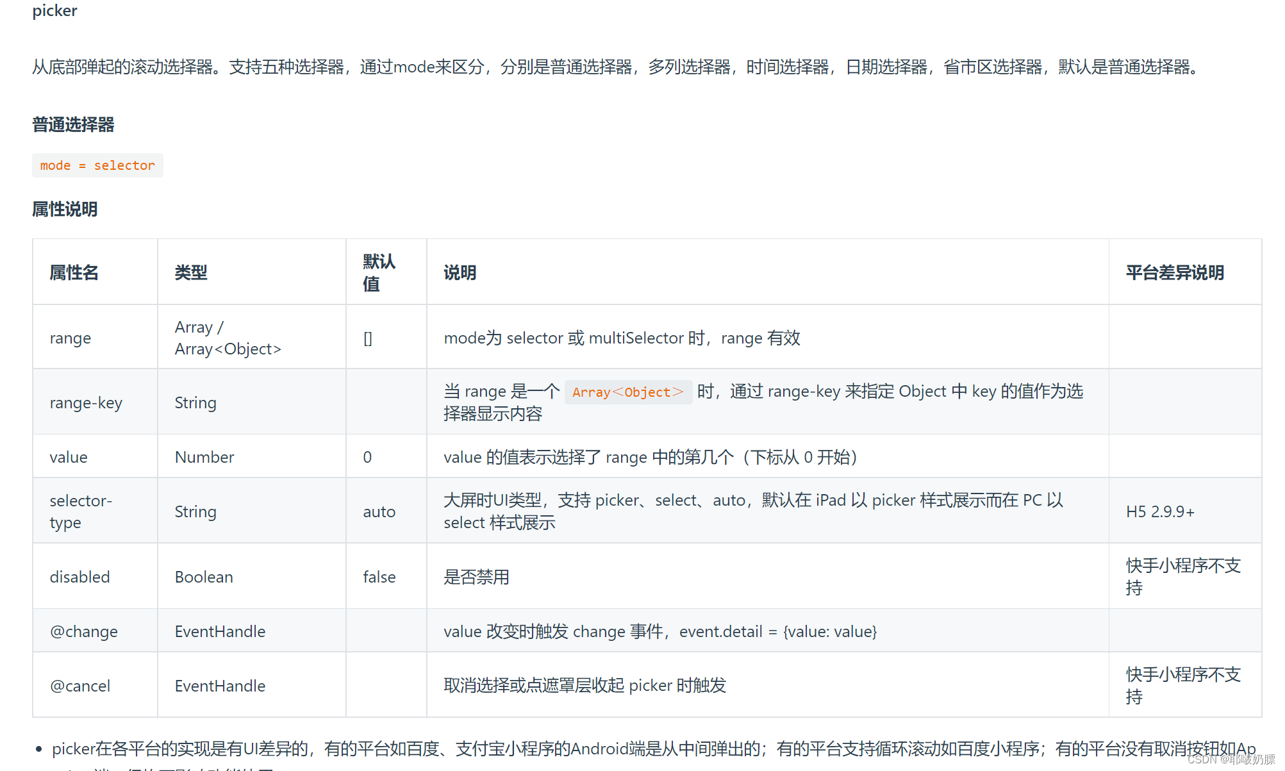Viewport: 1285px width, 771px height.
Task: Click the 平台差异说明 column header
Action: click(x=1174, y=272)
